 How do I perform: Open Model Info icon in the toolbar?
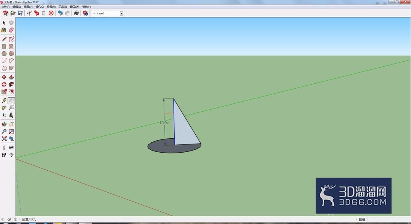pyautogui.click(x=85, y=13)
